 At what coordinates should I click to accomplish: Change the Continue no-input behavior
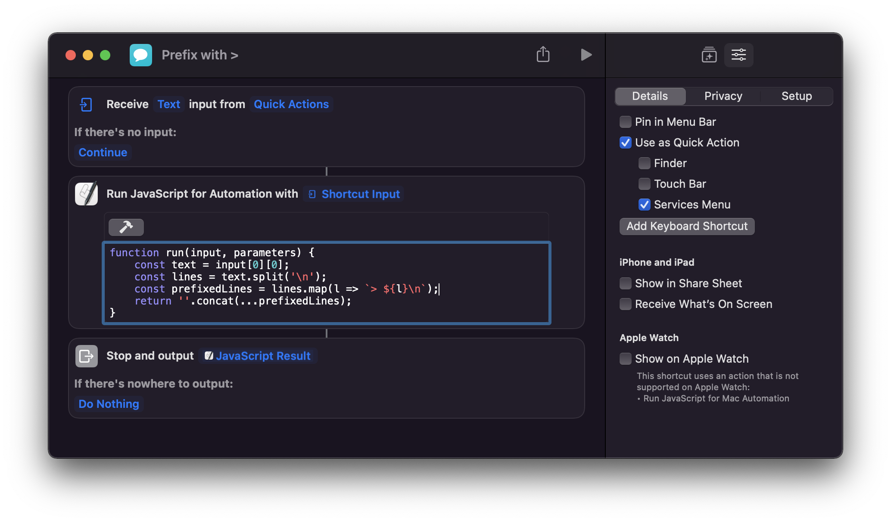coord(103,152)
